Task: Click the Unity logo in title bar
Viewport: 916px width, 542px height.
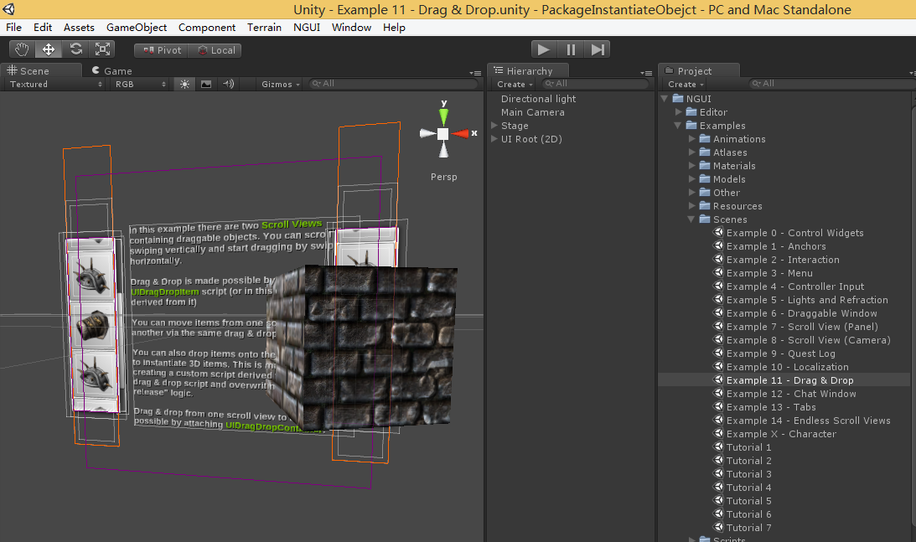Action: [x=8, y=9]
